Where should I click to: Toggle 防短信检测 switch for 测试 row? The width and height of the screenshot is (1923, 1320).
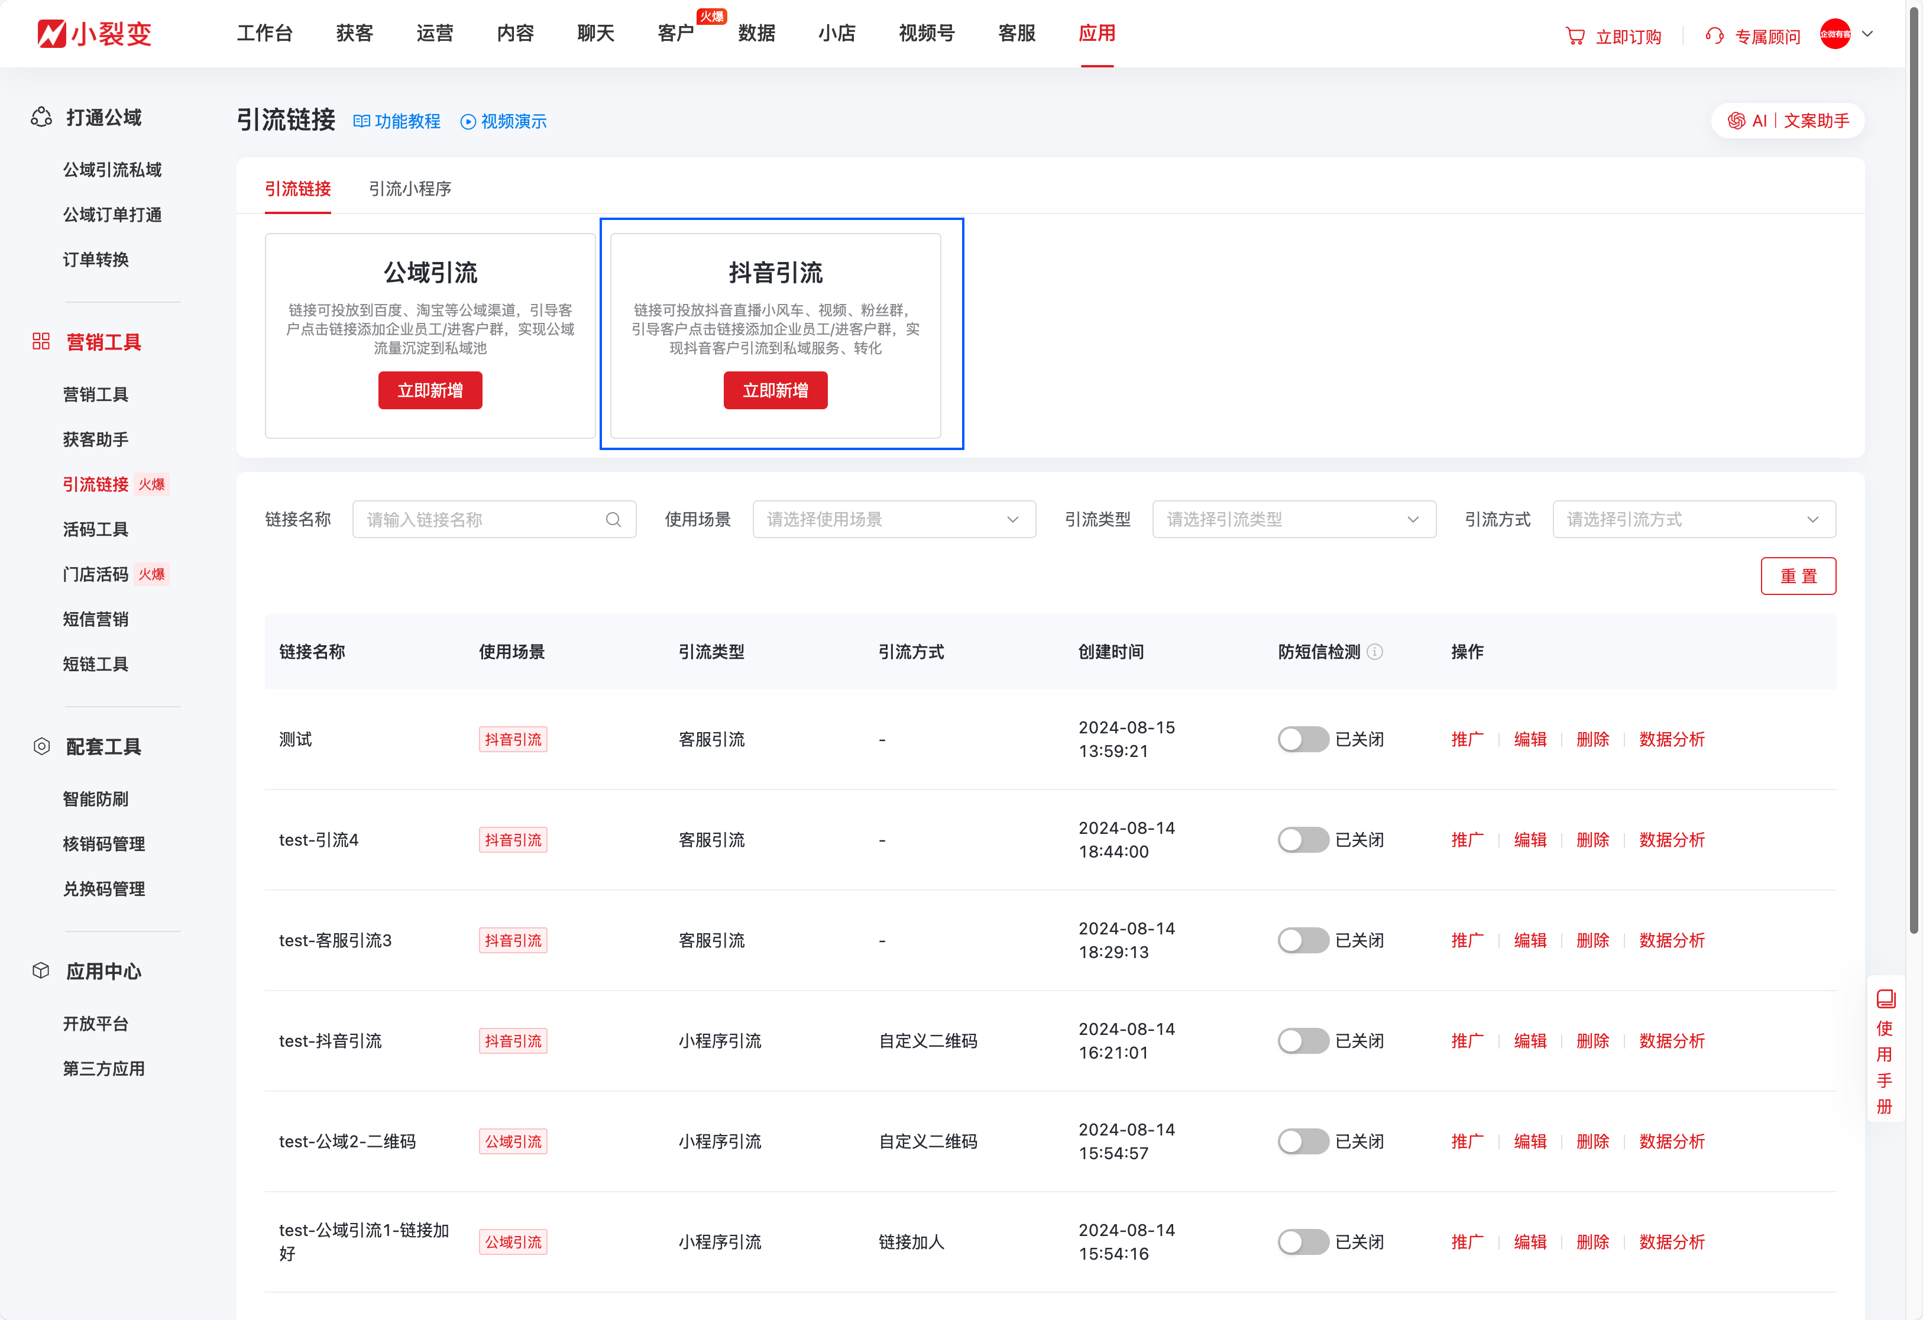tap(1303, 739)
